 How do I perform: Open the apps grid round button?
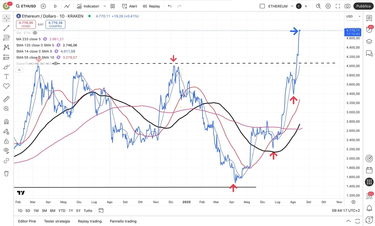369,182
